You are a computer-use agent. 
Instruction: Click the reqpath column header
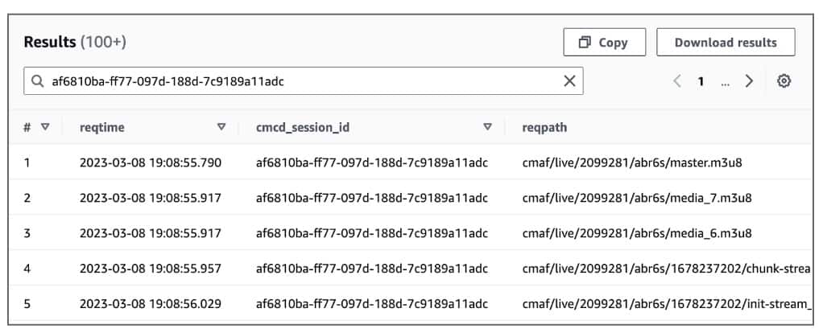coord(545,127)
